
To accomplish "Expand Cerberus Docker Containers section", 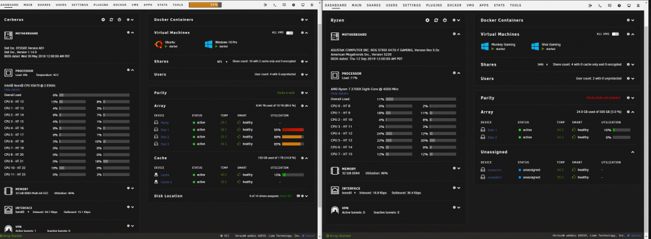I will pyautogui.click(x=306, y=19).
